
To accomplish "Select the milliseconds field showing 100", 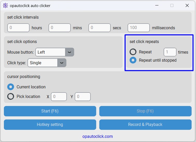I will point(139,28).
